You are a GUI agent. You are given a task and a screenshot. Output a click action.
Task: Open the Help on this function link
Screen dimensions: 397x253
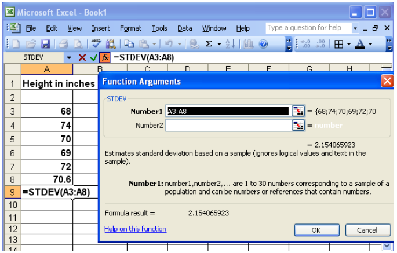pos(135,229)
